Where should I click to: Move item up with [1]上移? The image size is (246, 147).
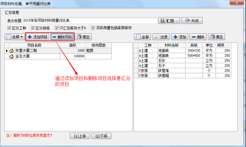(80, 136)
